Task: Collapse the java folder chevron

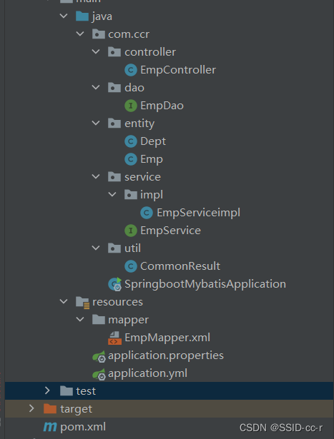Action: [x=64, y=16]
